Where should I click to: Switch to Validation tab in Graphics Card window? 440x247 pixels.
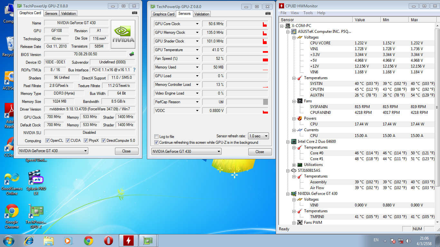tap(69, 14)
